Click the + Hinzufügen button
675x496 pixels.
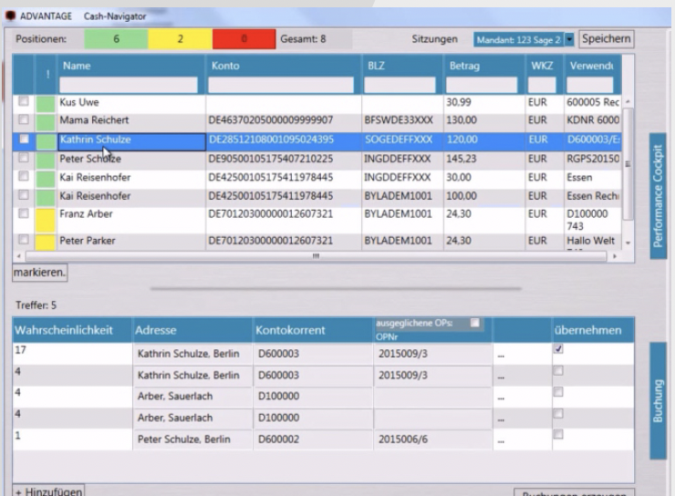48,491
